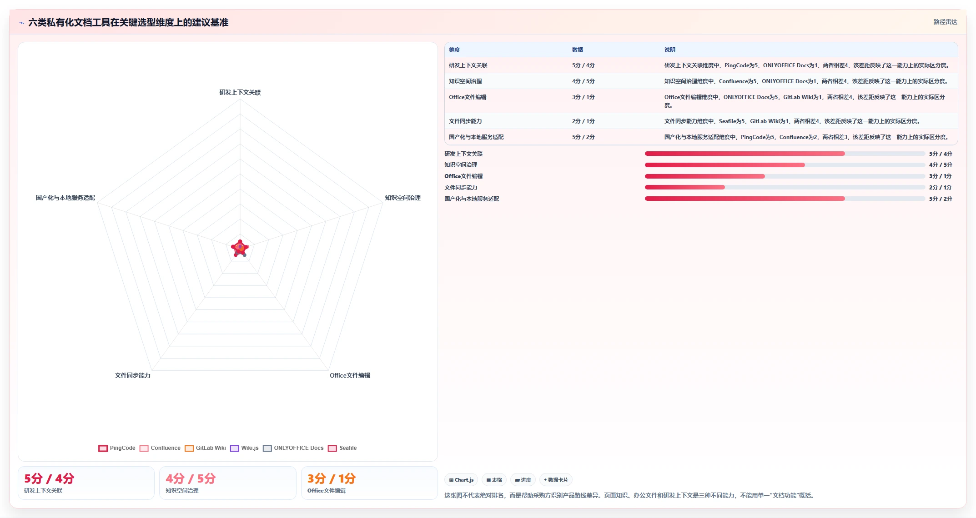Toggle ONLYOFFICE Docs dataset in legend
The height and width of the screenshot is (518, 976).
(x=293, y=448)
